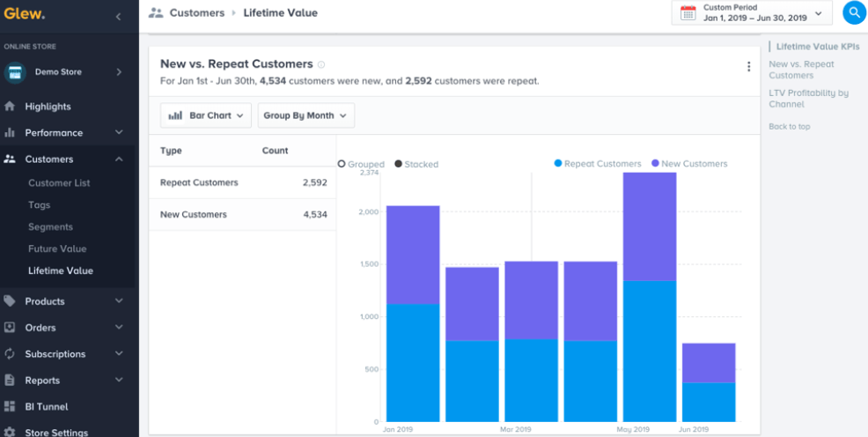
Task: Expand the Products menu chevron
Action: coord(119,300)
